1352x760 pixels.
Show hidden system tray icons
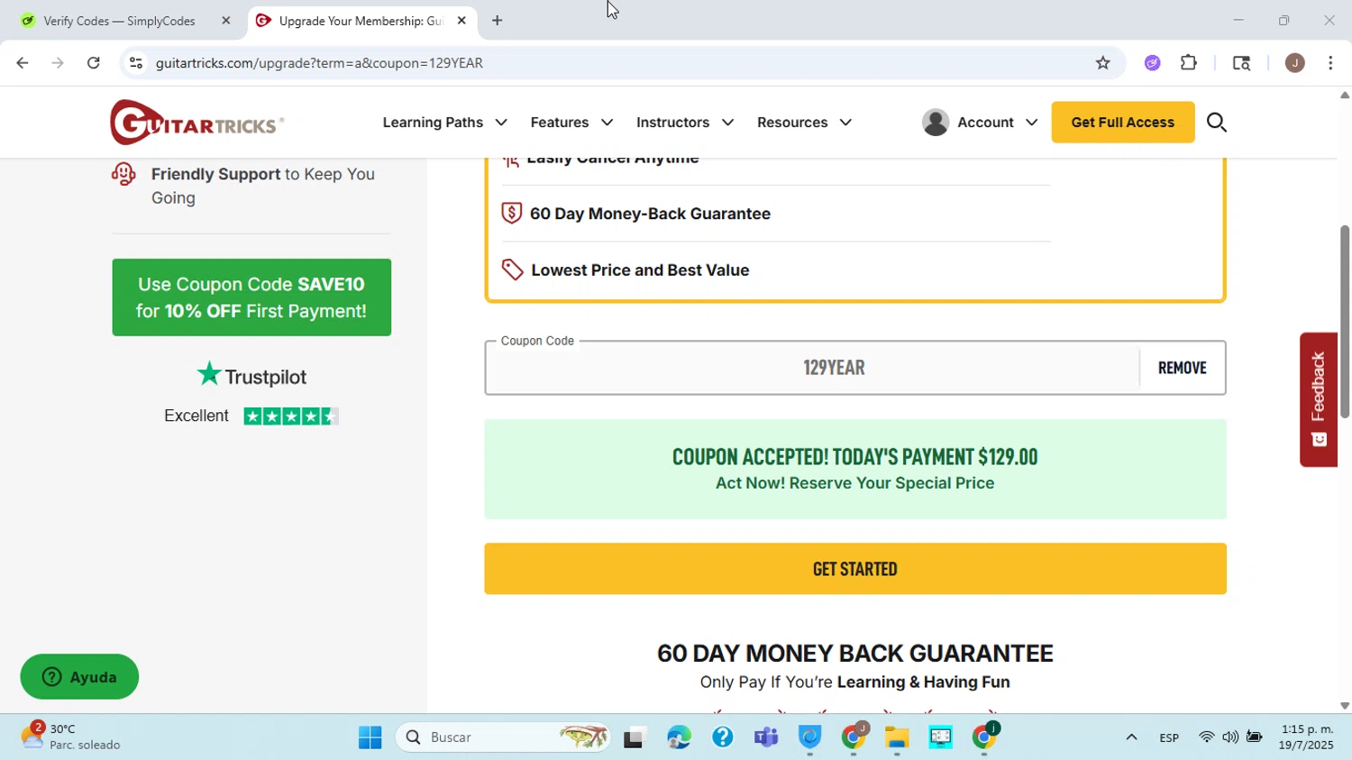(1131, 737)
